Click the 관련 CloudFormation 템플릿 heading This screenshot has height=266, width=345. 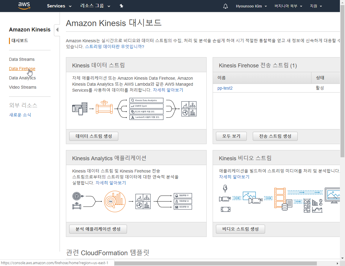[x=108, y=253]
